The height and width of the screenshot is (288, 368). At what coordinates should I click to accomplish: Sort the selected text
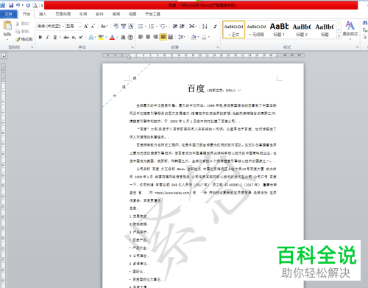tap(205, 27)
